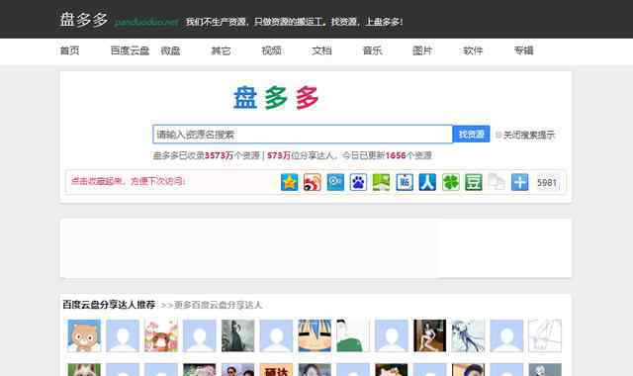Screen dimensions: 633x376
Task: Open the blue-haired anime face avatar
Action: pyautogui.click(x=315, y=335)
